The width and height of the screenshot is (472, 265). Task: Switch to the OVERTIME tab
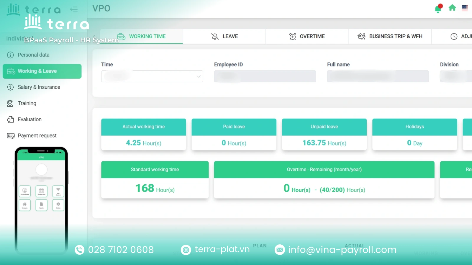click(x=307, y=37)
